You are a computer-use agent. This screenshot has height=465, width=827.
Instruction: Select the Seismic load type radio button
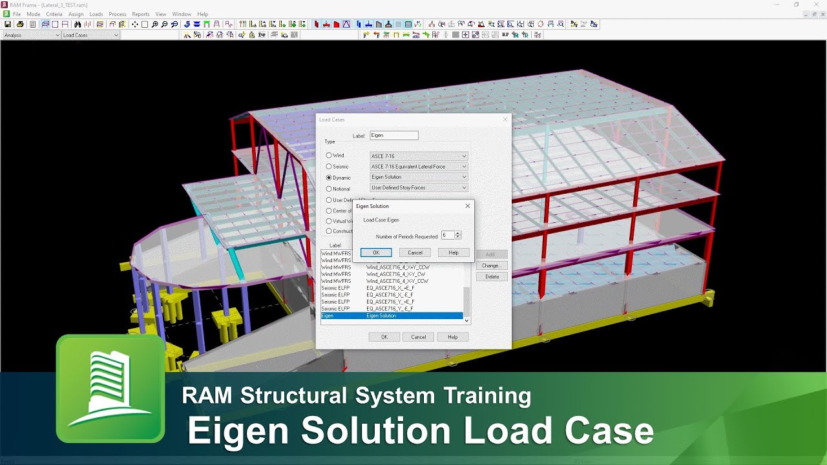click(329, 166)
